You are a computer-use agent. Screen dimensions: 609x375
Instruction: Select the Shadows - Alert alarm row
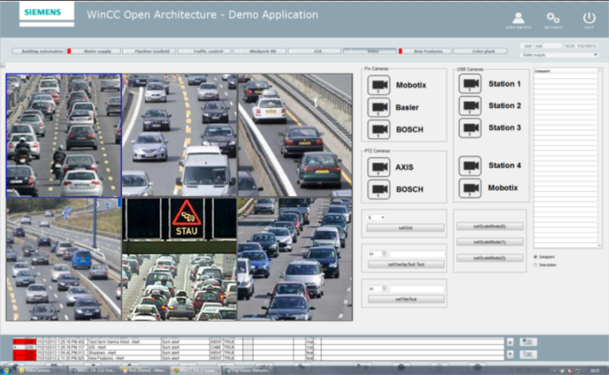[258, 353]
